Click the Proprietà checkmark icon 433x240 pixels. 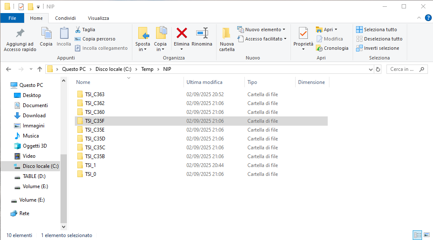click(x=303, y=34)
